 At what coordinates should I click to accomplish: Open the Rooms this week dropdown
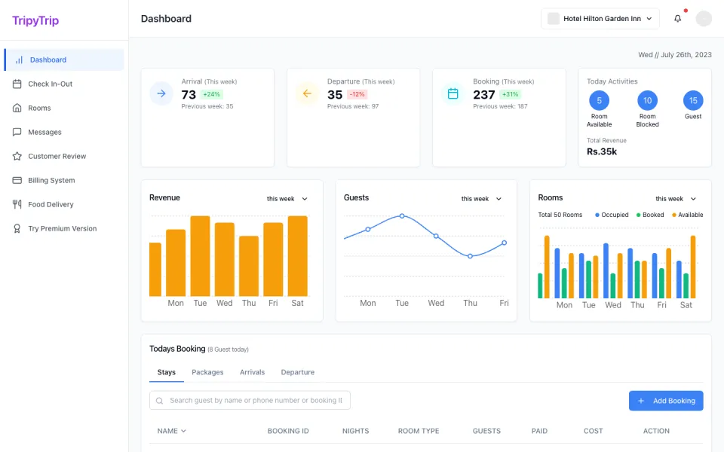coord(676,199)
